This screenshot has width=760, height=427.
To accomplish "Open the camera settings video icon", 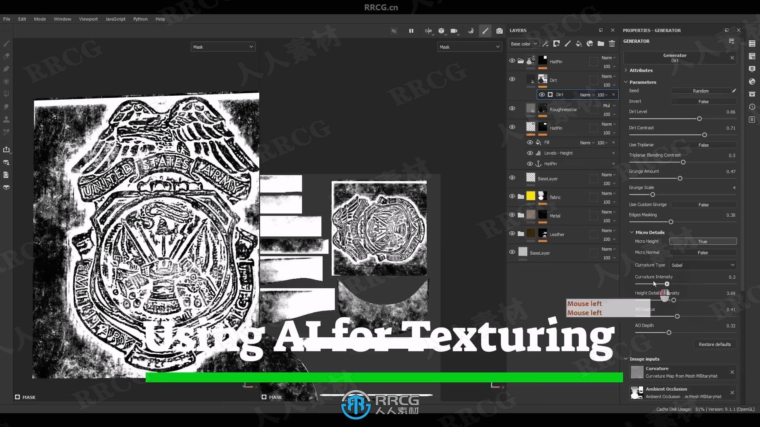I will tap(454, 31).
